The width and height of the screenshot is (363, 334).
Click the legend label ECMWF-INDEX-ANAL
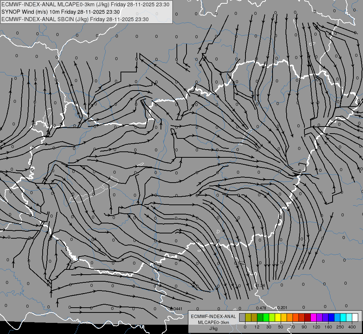tap(214, 317)
